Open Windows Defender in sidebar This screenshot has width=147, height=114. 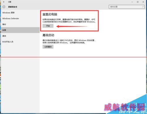pos(11,19)
